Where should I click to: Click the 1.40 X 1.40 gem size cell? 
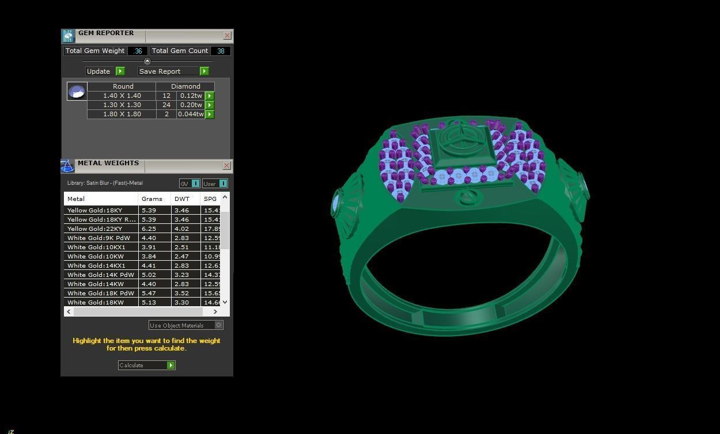[122, 96]
